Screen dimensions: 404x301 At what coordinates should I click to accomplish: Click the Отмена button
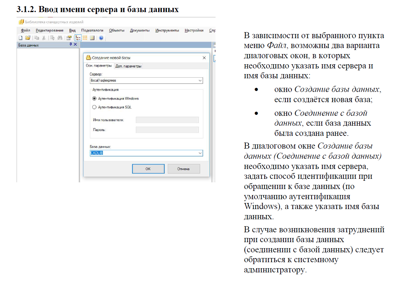pos(184,169)
